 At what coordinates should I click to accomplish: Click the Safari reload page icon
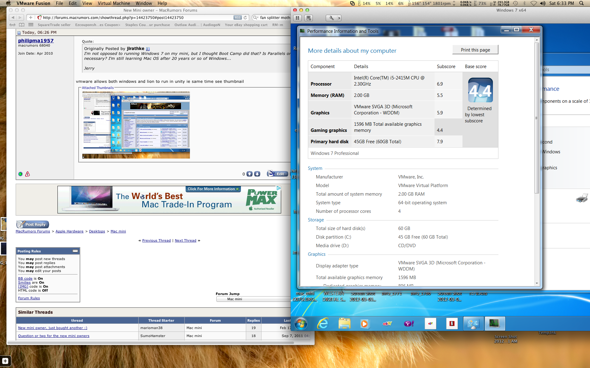tap(245, 18)
